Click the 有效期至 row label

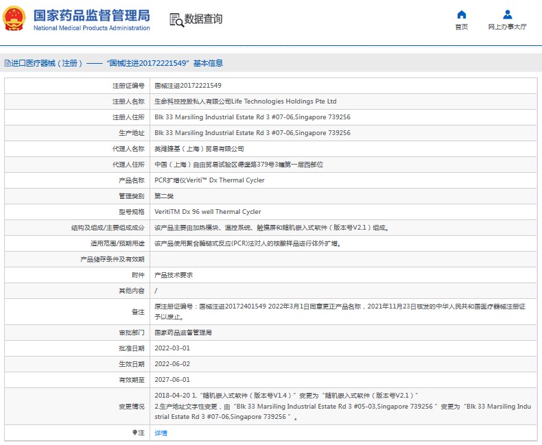pyautogui.click(x=132, y=379)
